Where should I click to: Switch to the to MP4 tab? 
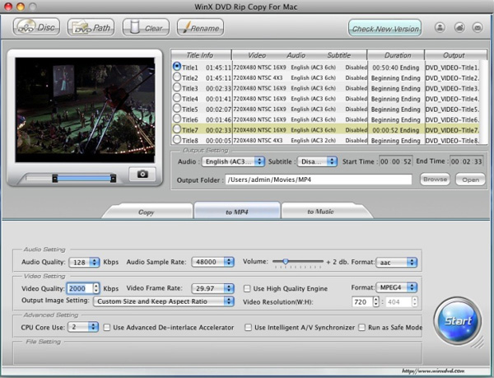(x=237, y=212)
